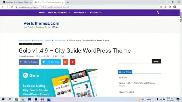The image size is (182, 102).
Task: Share on Facebook button
Action: coord(29,62)
